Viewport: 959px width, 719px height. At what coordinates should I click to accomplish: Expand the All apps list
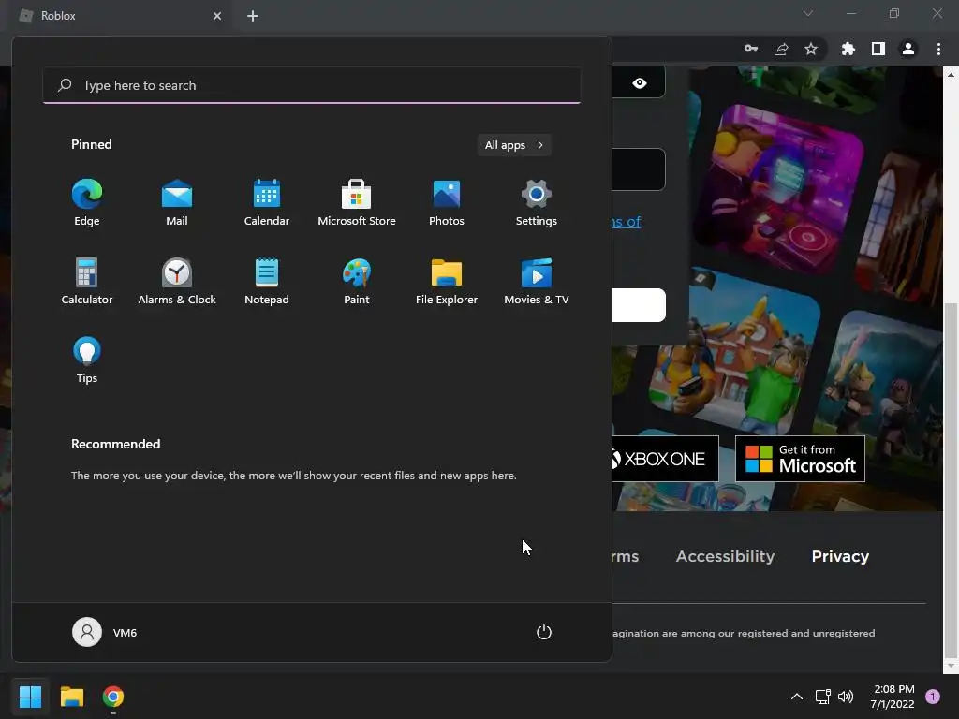[514, 145]
